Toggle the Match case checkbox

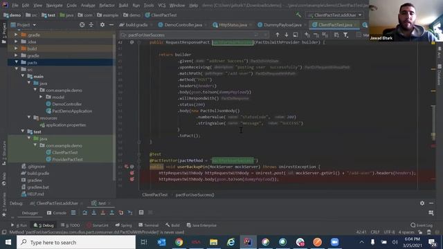point(359,35)
